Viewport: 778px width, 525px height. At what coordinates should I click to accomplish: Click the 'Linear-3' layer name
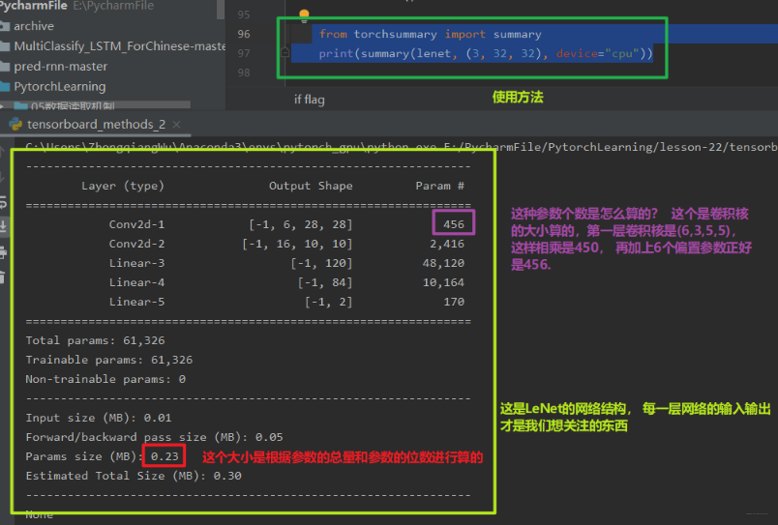coord(136,263)
